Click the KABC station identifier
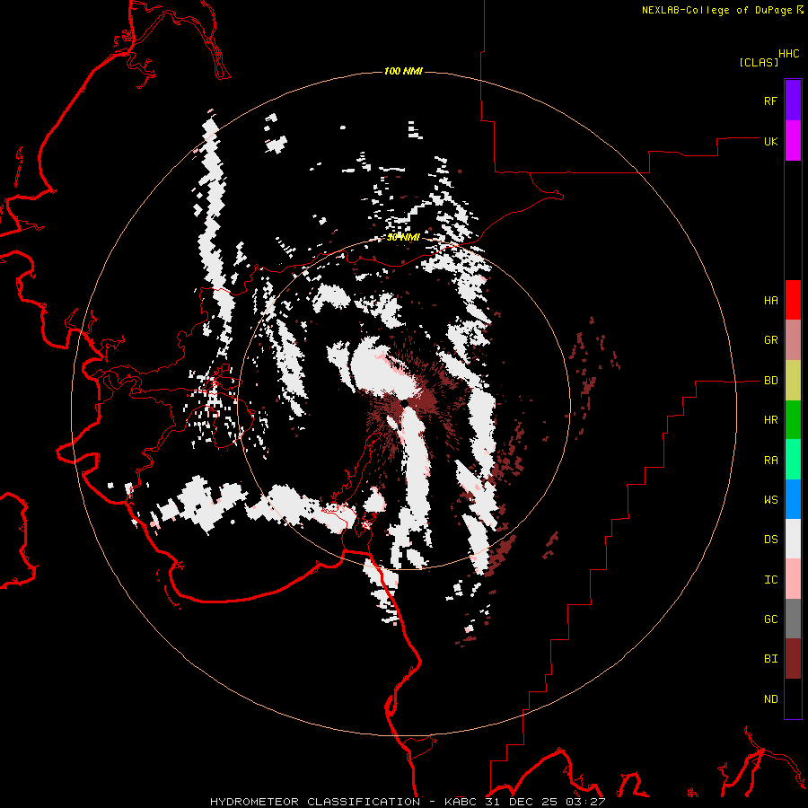The width and height of the screenshot is (808, 808). [x=461, y=802]
